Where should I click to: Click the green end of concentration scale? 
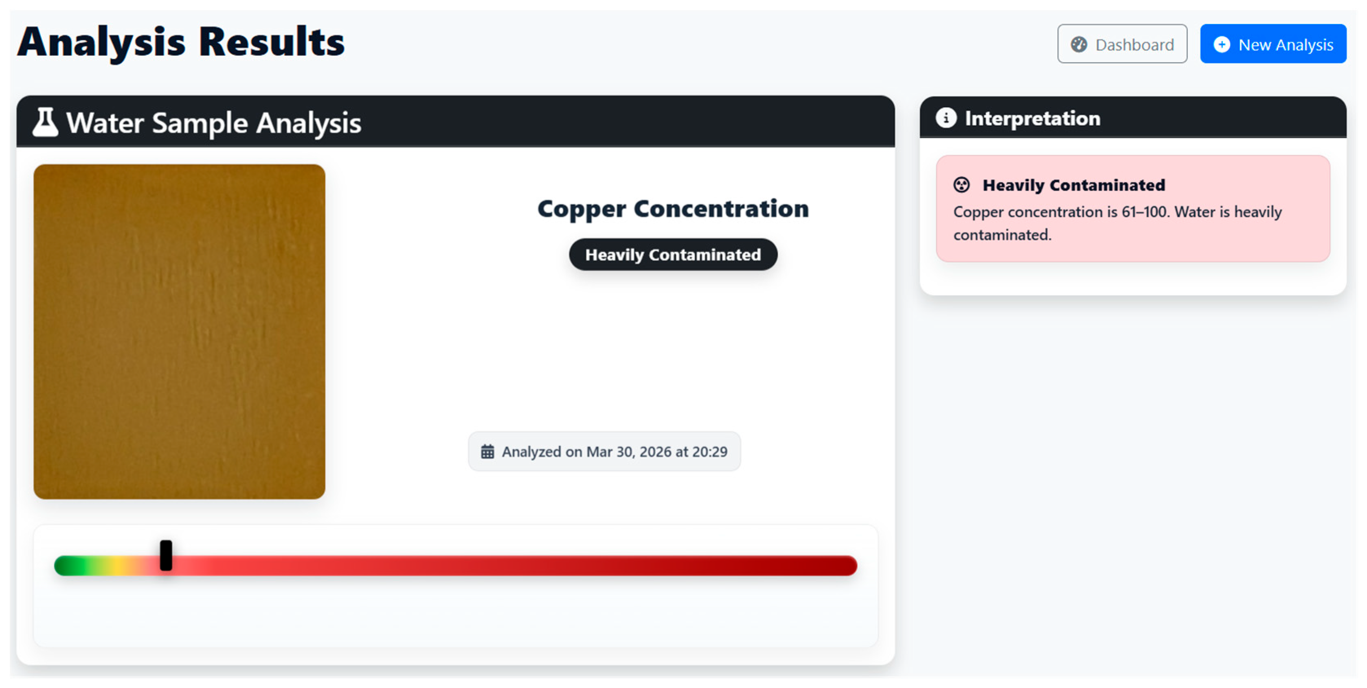click(66, 566)
